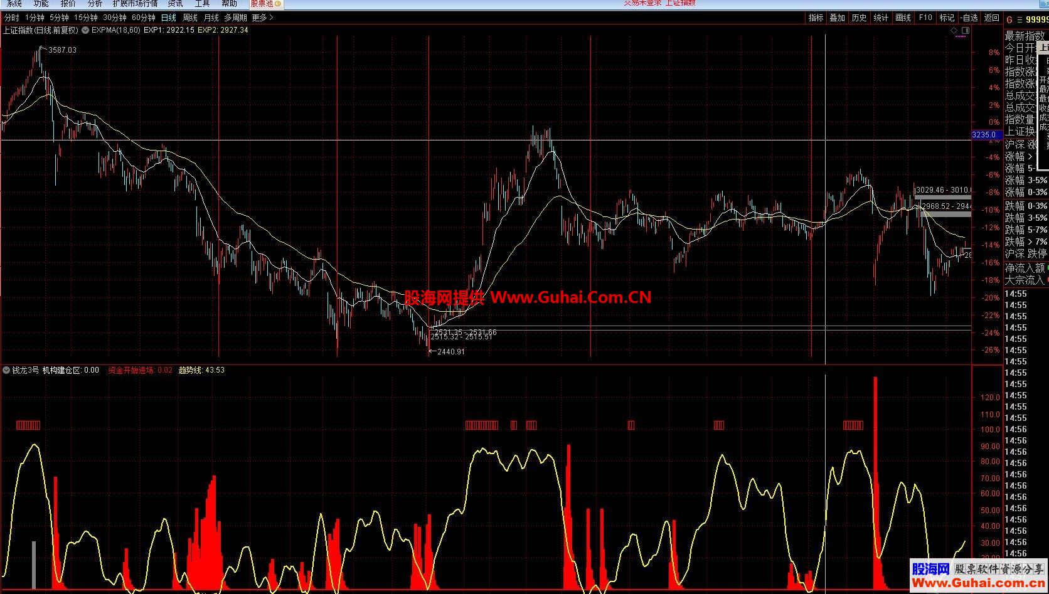Open the 扩展市场行情 menu
Image resolution: width=1049 pixels, height=594 pixels.
(135, 4)
